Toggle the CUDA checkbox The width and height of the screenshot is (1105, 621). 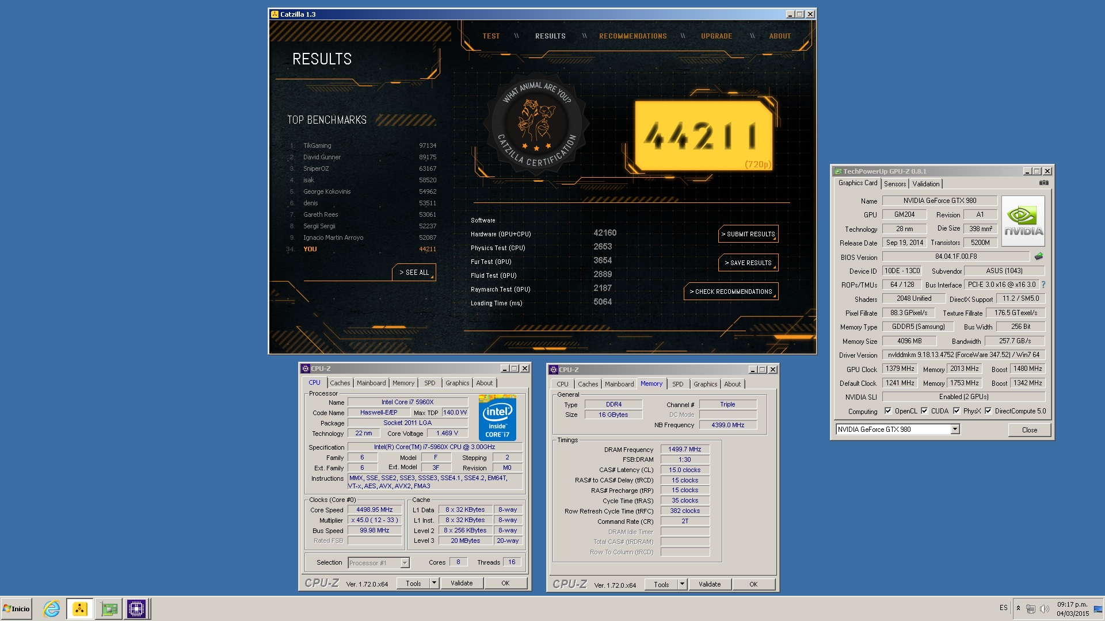click(x=924, y=411)
